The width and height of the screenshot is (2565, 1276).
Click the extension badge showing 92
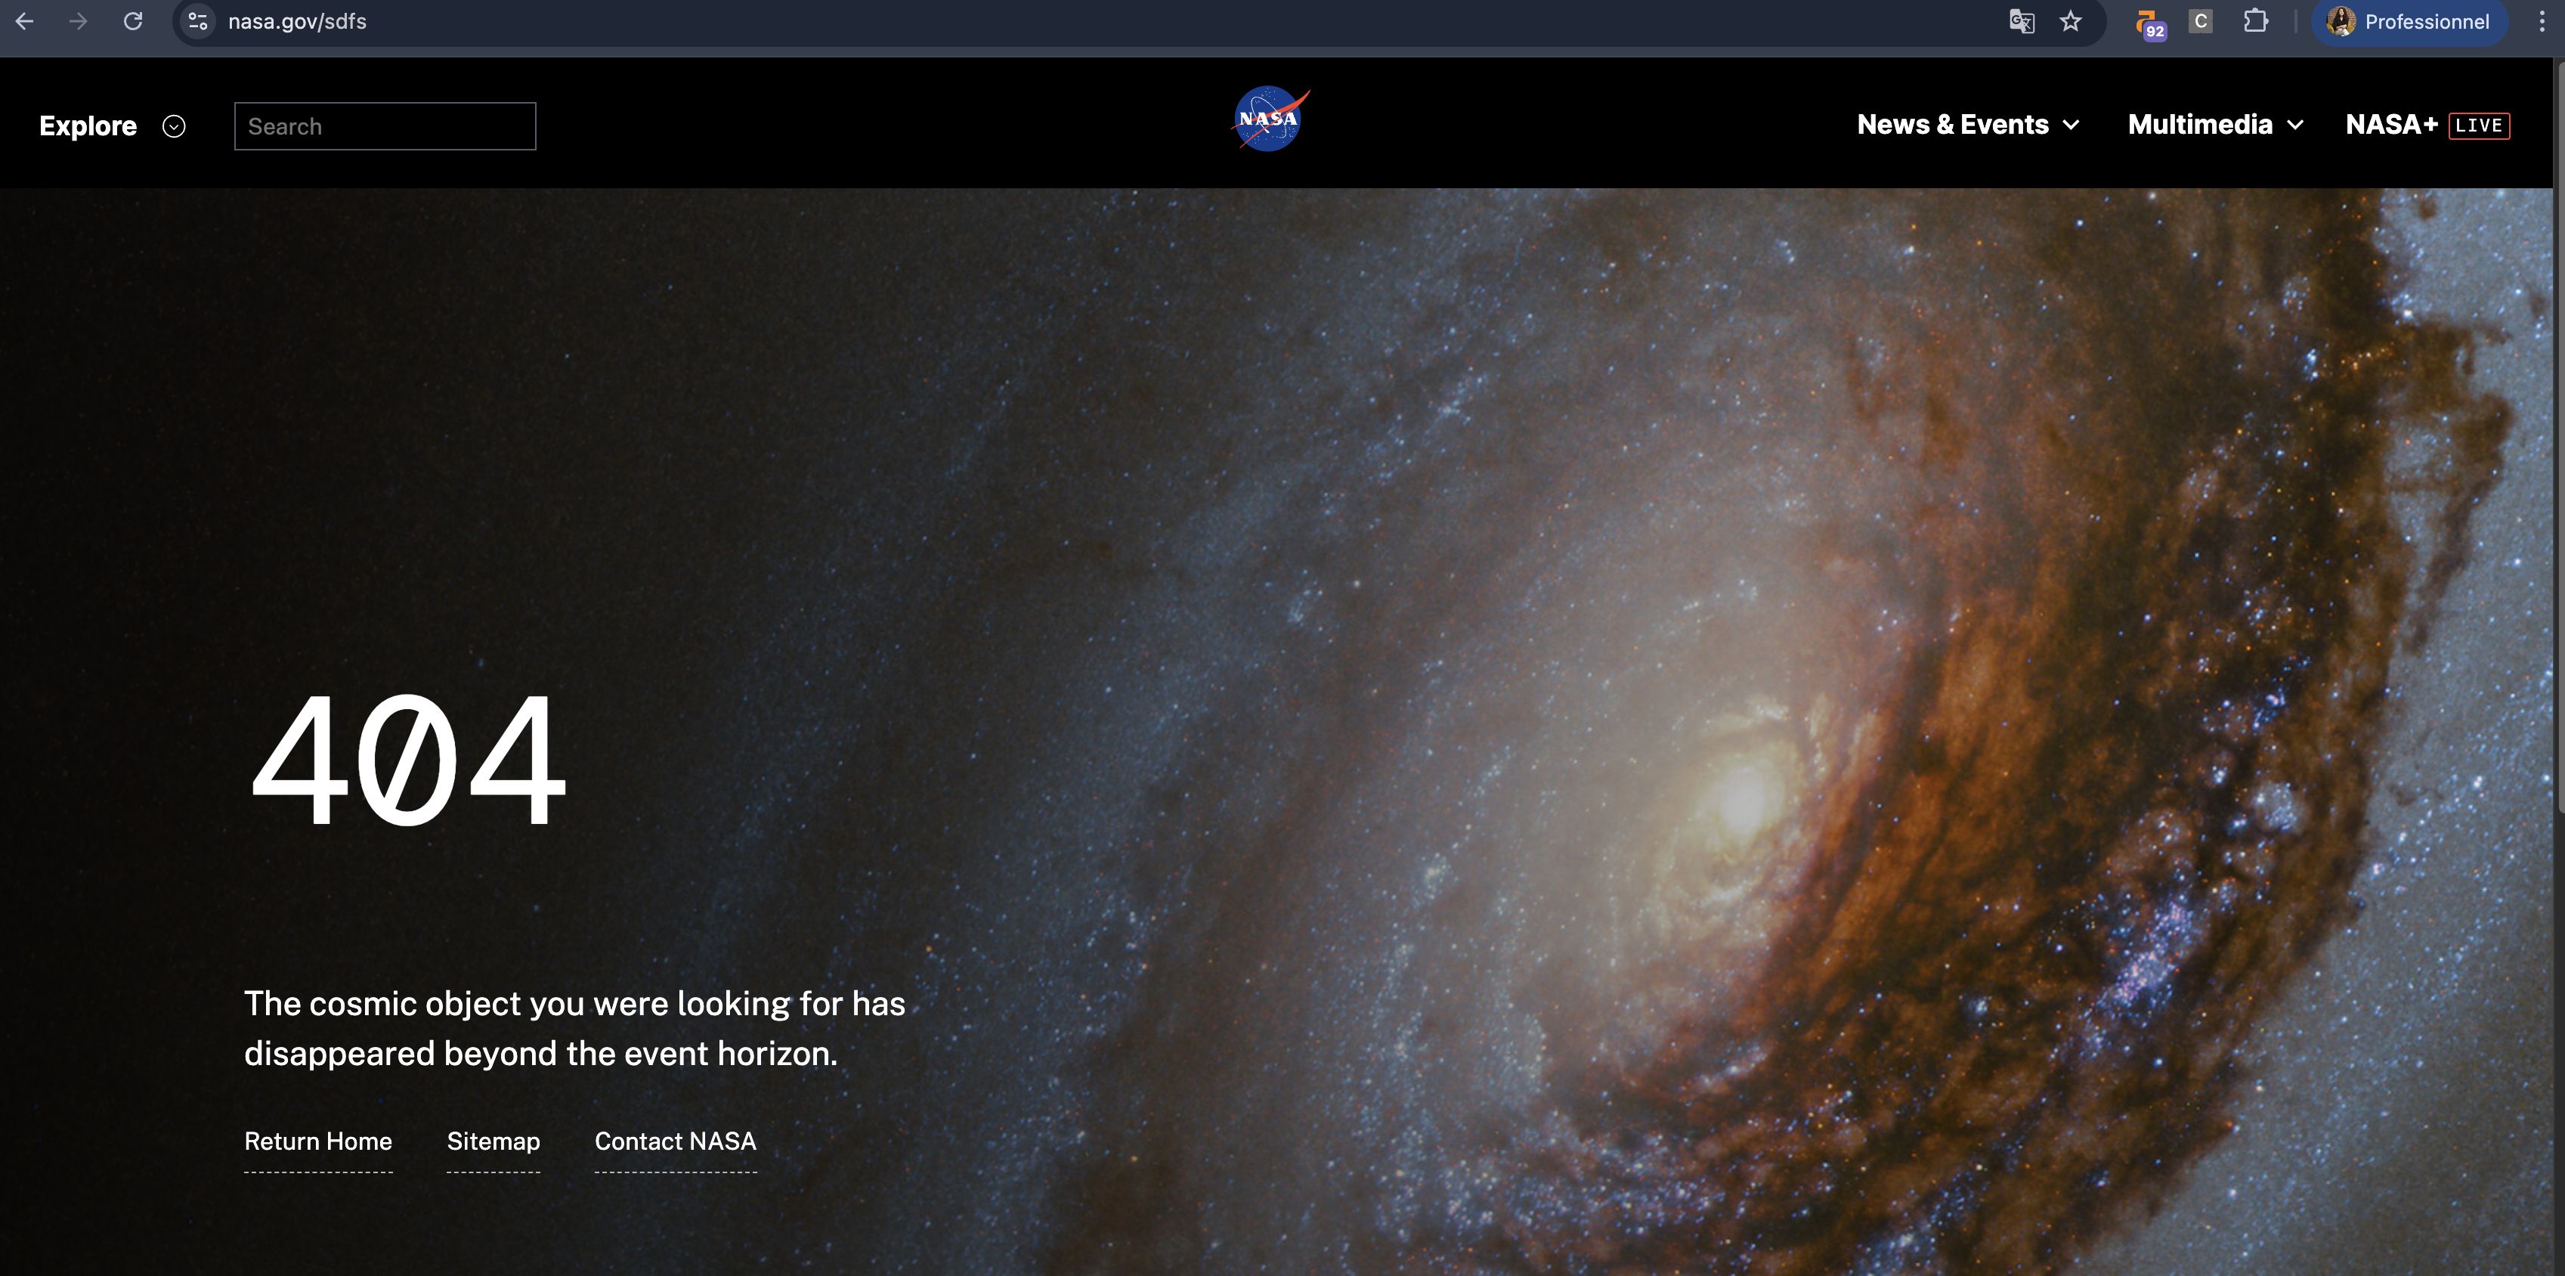pyautogui.click(x=2148, y=21)
